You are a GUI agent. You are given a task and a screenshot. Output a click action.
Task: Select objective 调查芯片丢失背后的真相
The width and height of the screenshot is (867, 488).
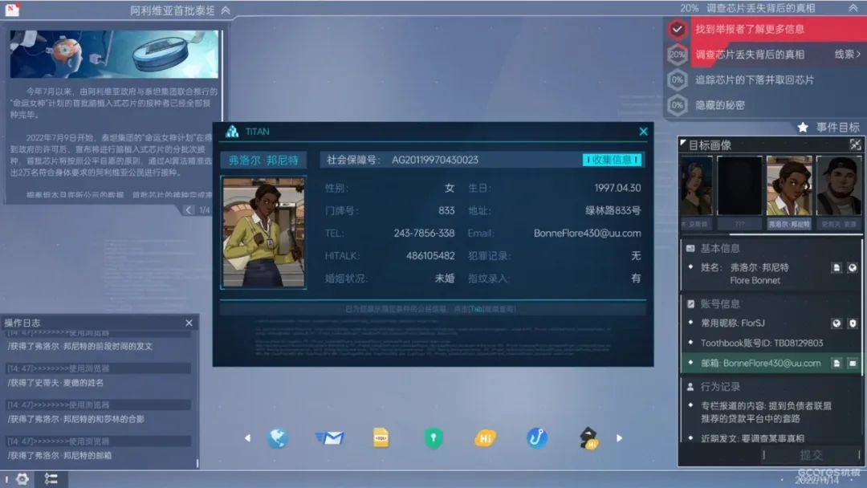tap(750, 54)
